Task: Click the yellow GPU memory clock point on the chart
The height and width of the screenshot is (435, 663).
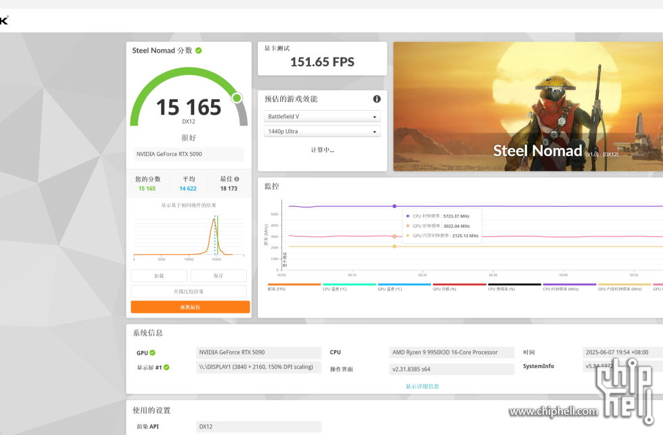Action: click(394, 247)
